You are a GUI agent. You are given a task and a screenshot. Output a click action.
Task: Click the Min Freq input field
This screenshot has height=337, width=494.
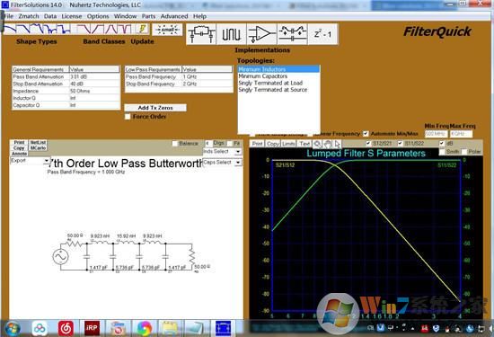pos(436,134)
